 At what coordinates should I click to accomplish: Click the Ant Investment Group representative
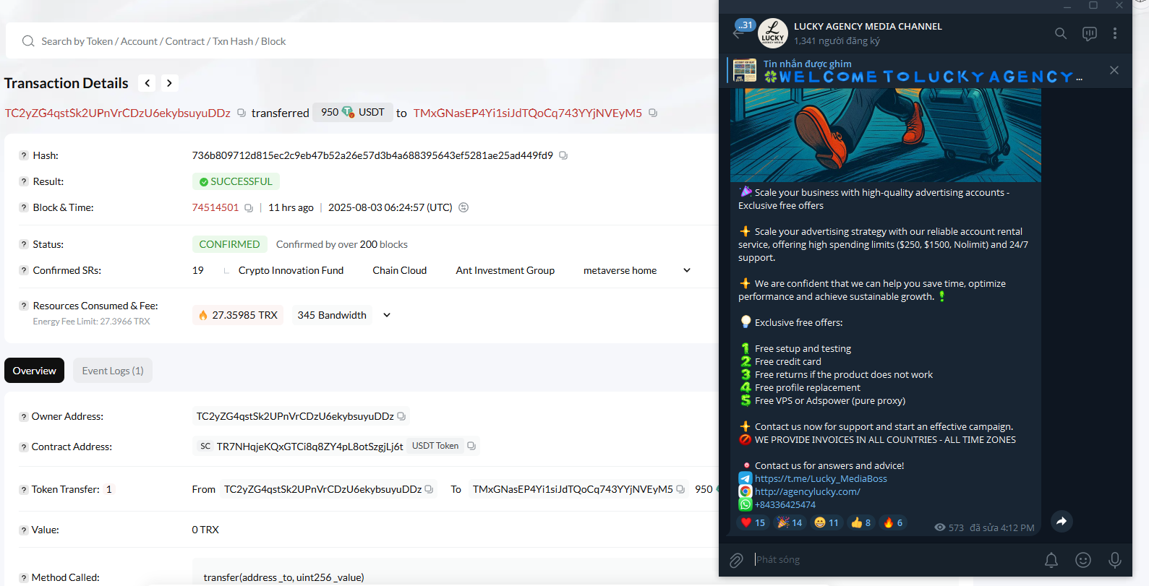tap(505, 270)
